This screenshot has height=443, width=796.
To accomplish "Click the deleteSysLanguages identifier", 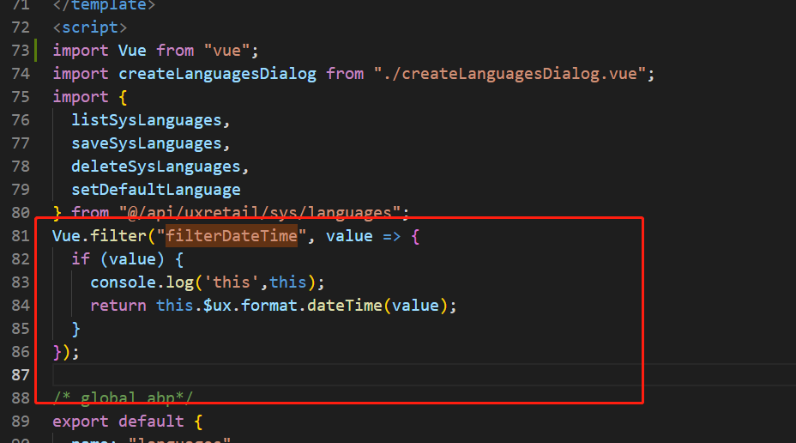I will click(x=156, y=167).
